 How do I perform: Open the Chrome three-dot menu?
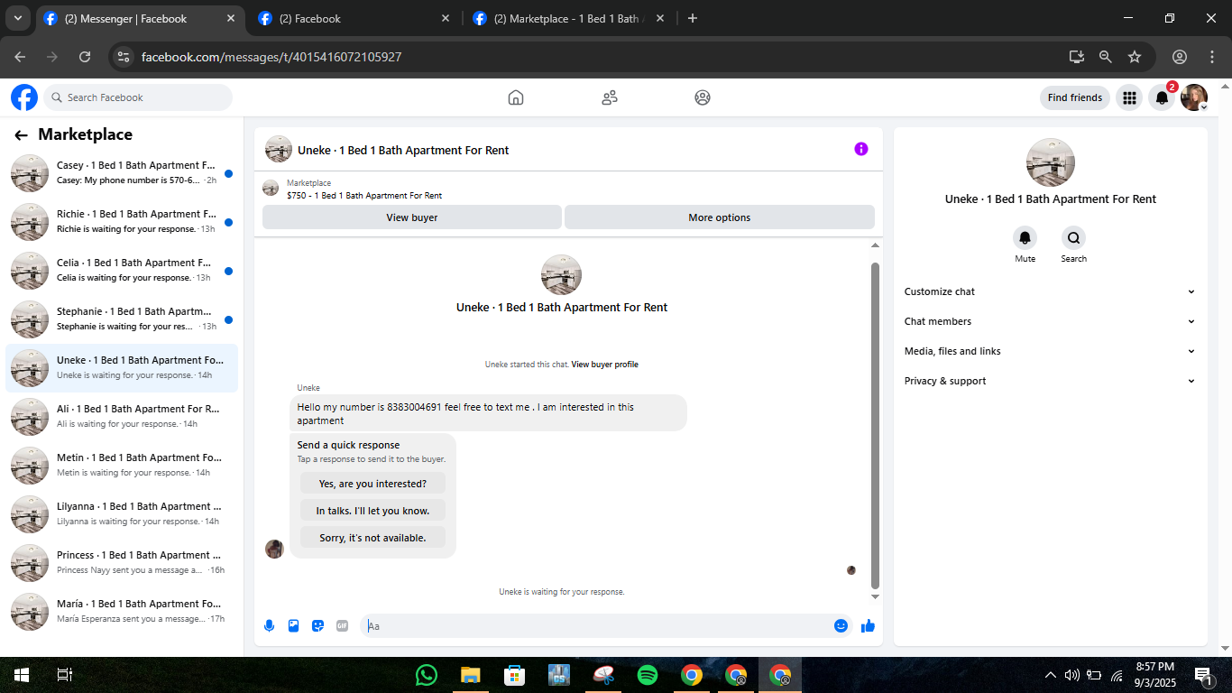coord(1211,57)
